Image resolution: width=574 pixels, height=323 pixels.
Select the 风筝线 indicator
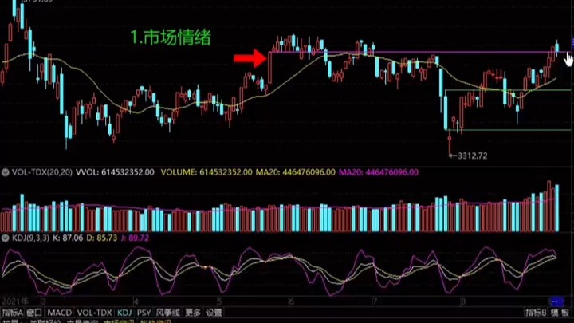click(168, 312)
